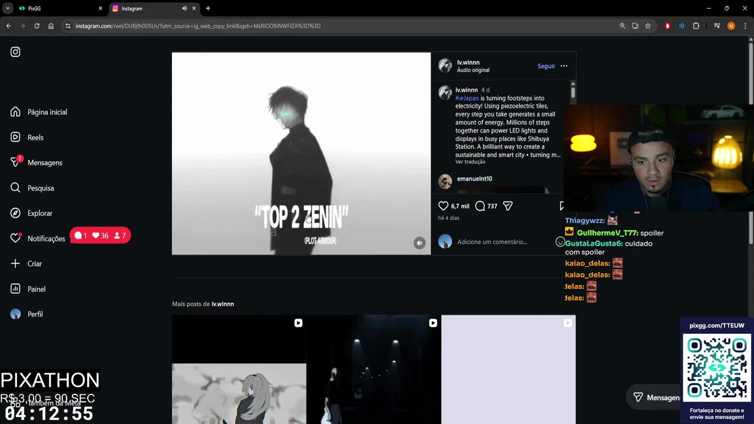Open the three-dot more options menu of the post
Screen dimensions: 754x424
click(x=564, y=66)
